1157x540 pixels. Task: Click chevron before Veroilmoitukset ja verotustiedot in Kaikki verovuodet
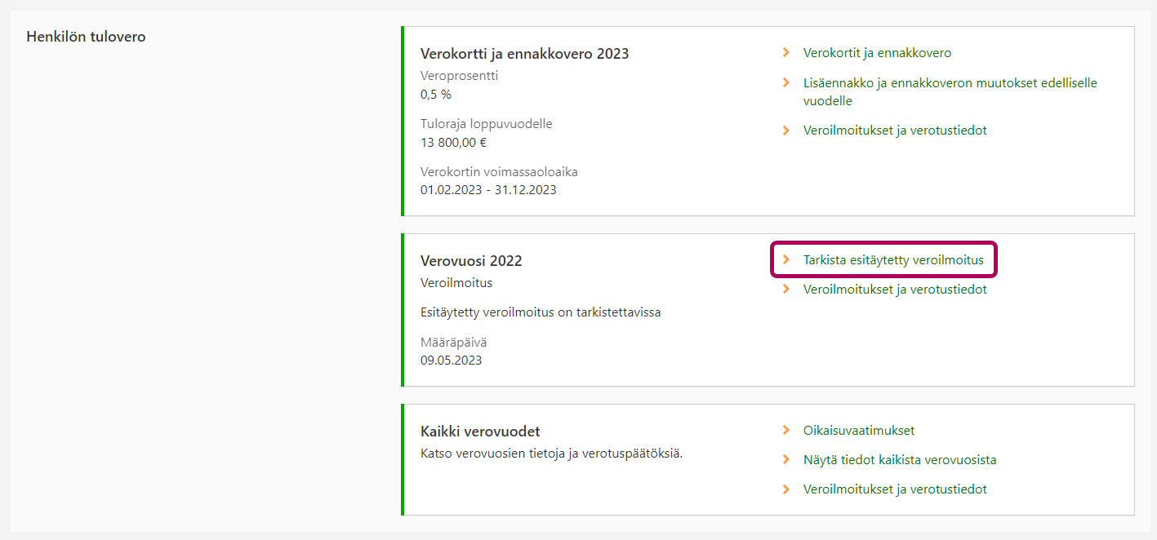pos(785,489)
